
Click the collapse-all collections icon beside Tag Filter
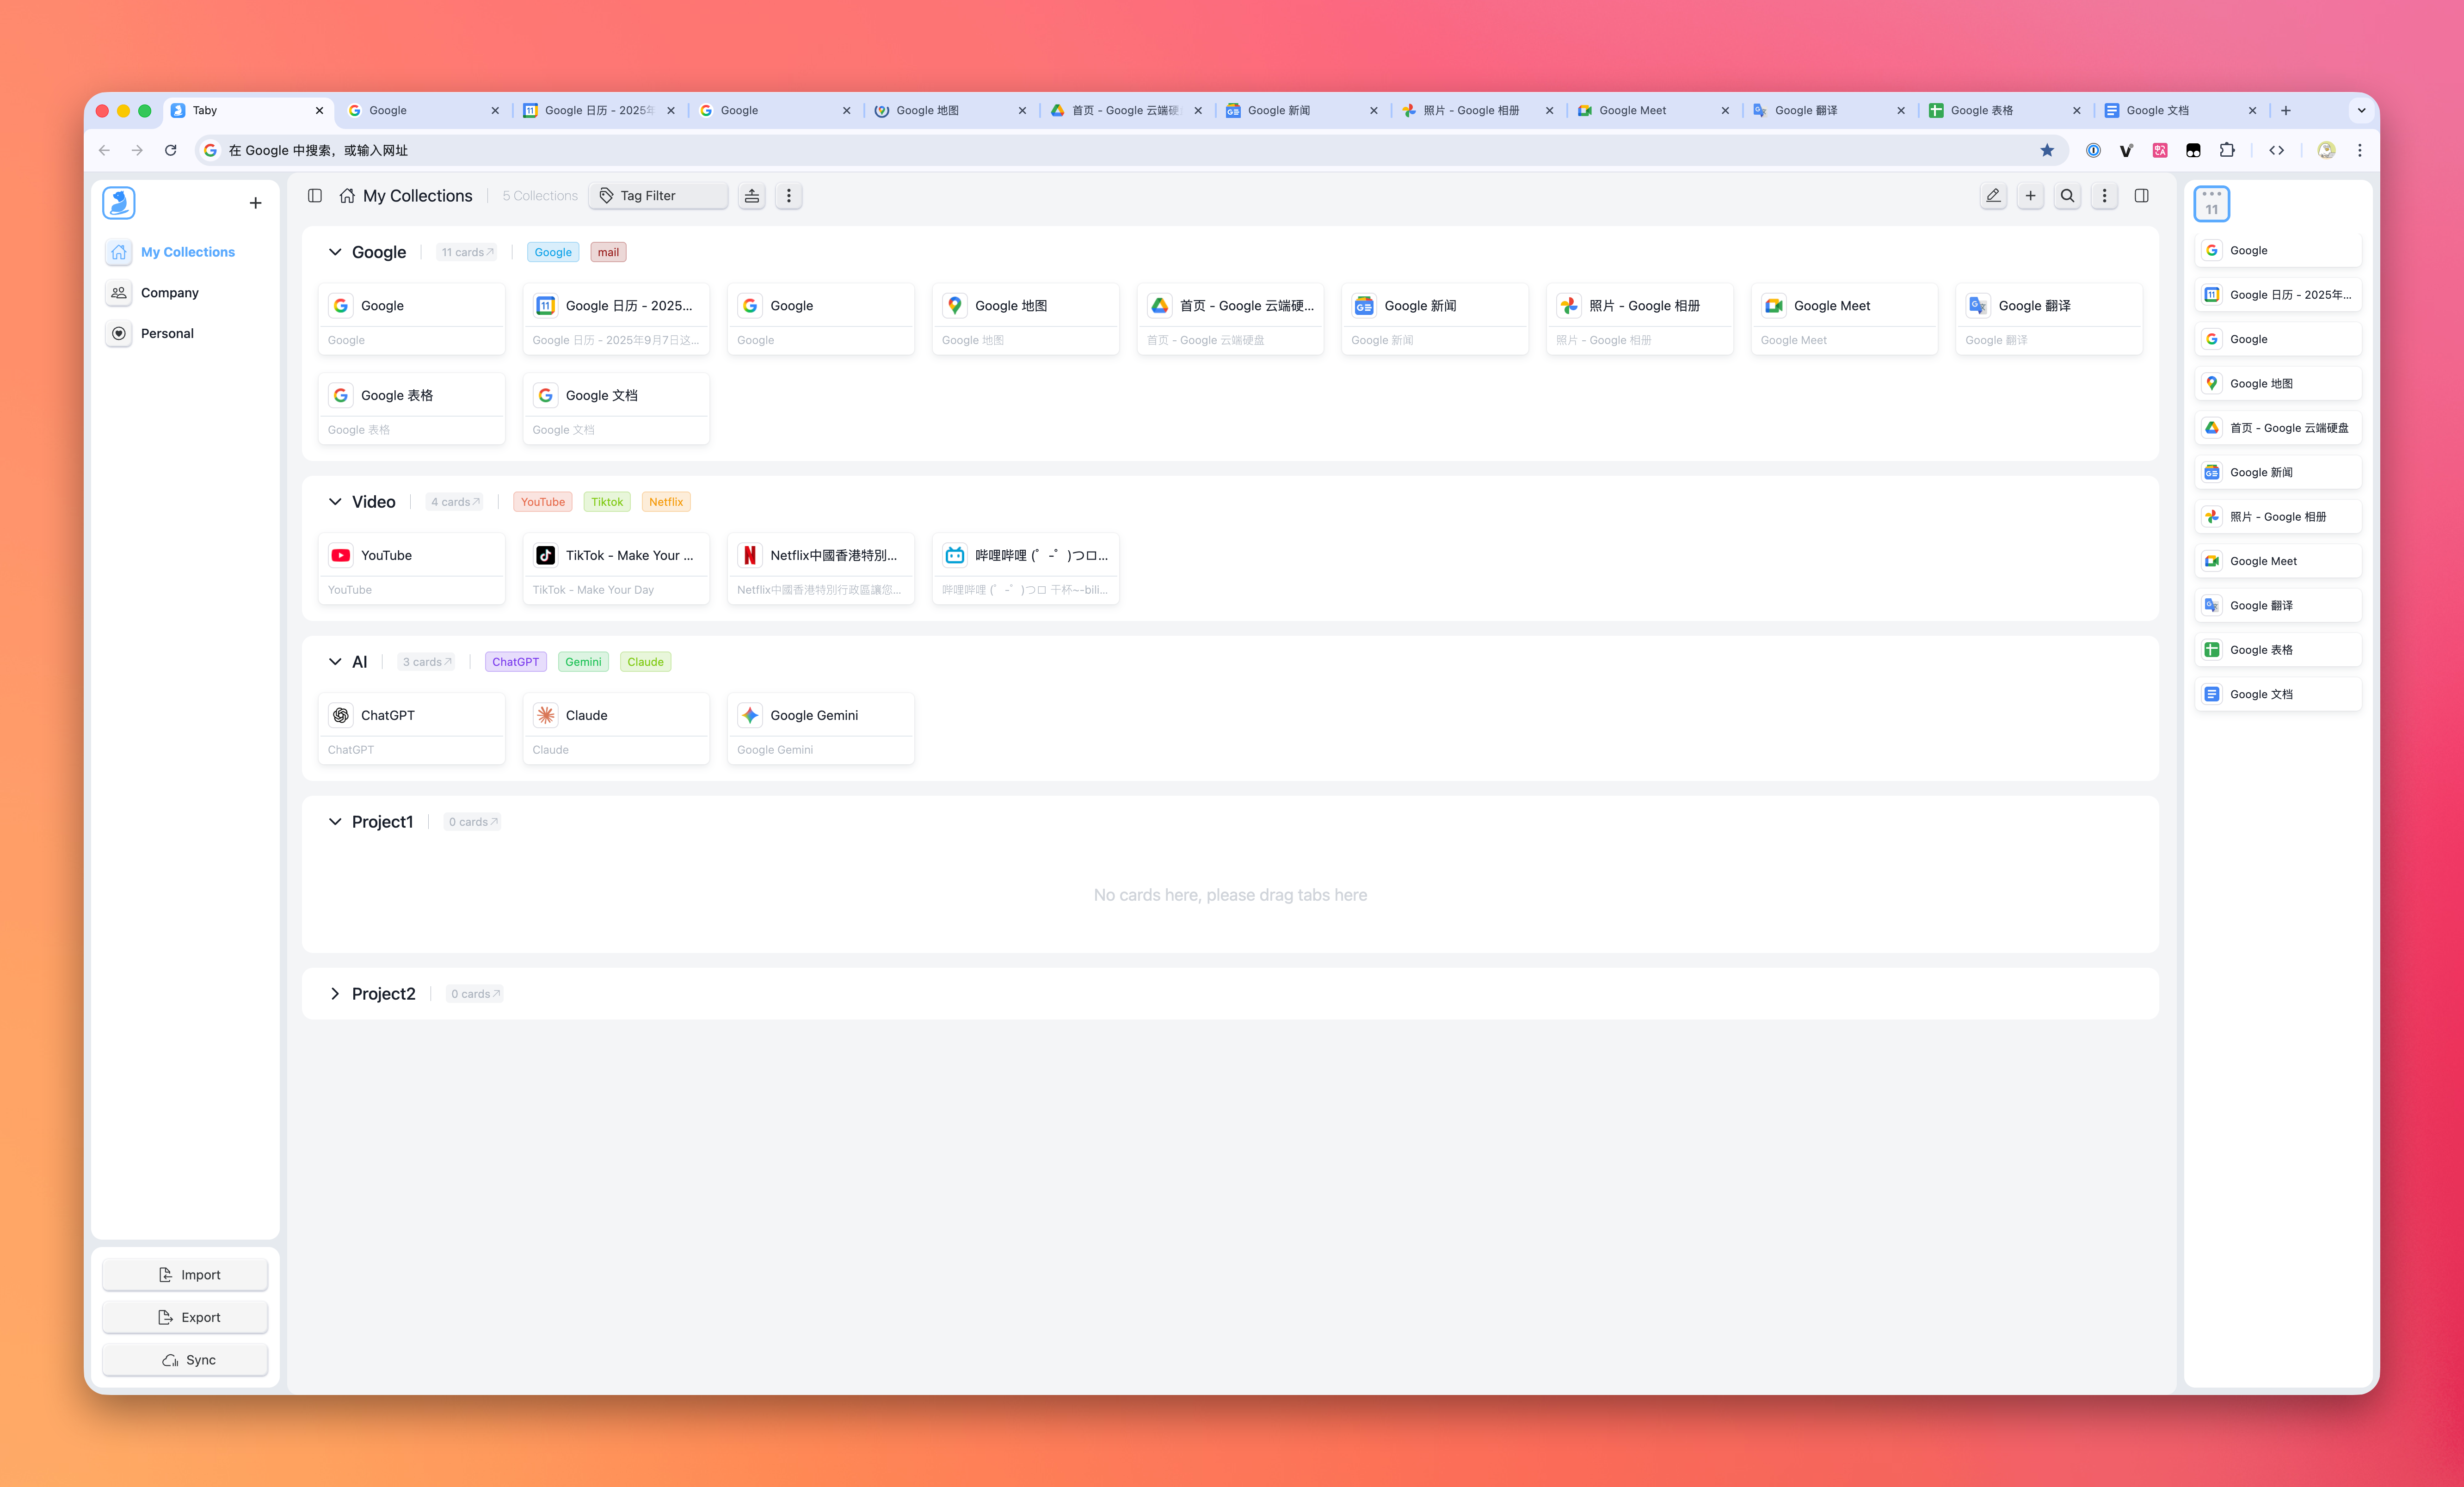click(x=752, y=196)
